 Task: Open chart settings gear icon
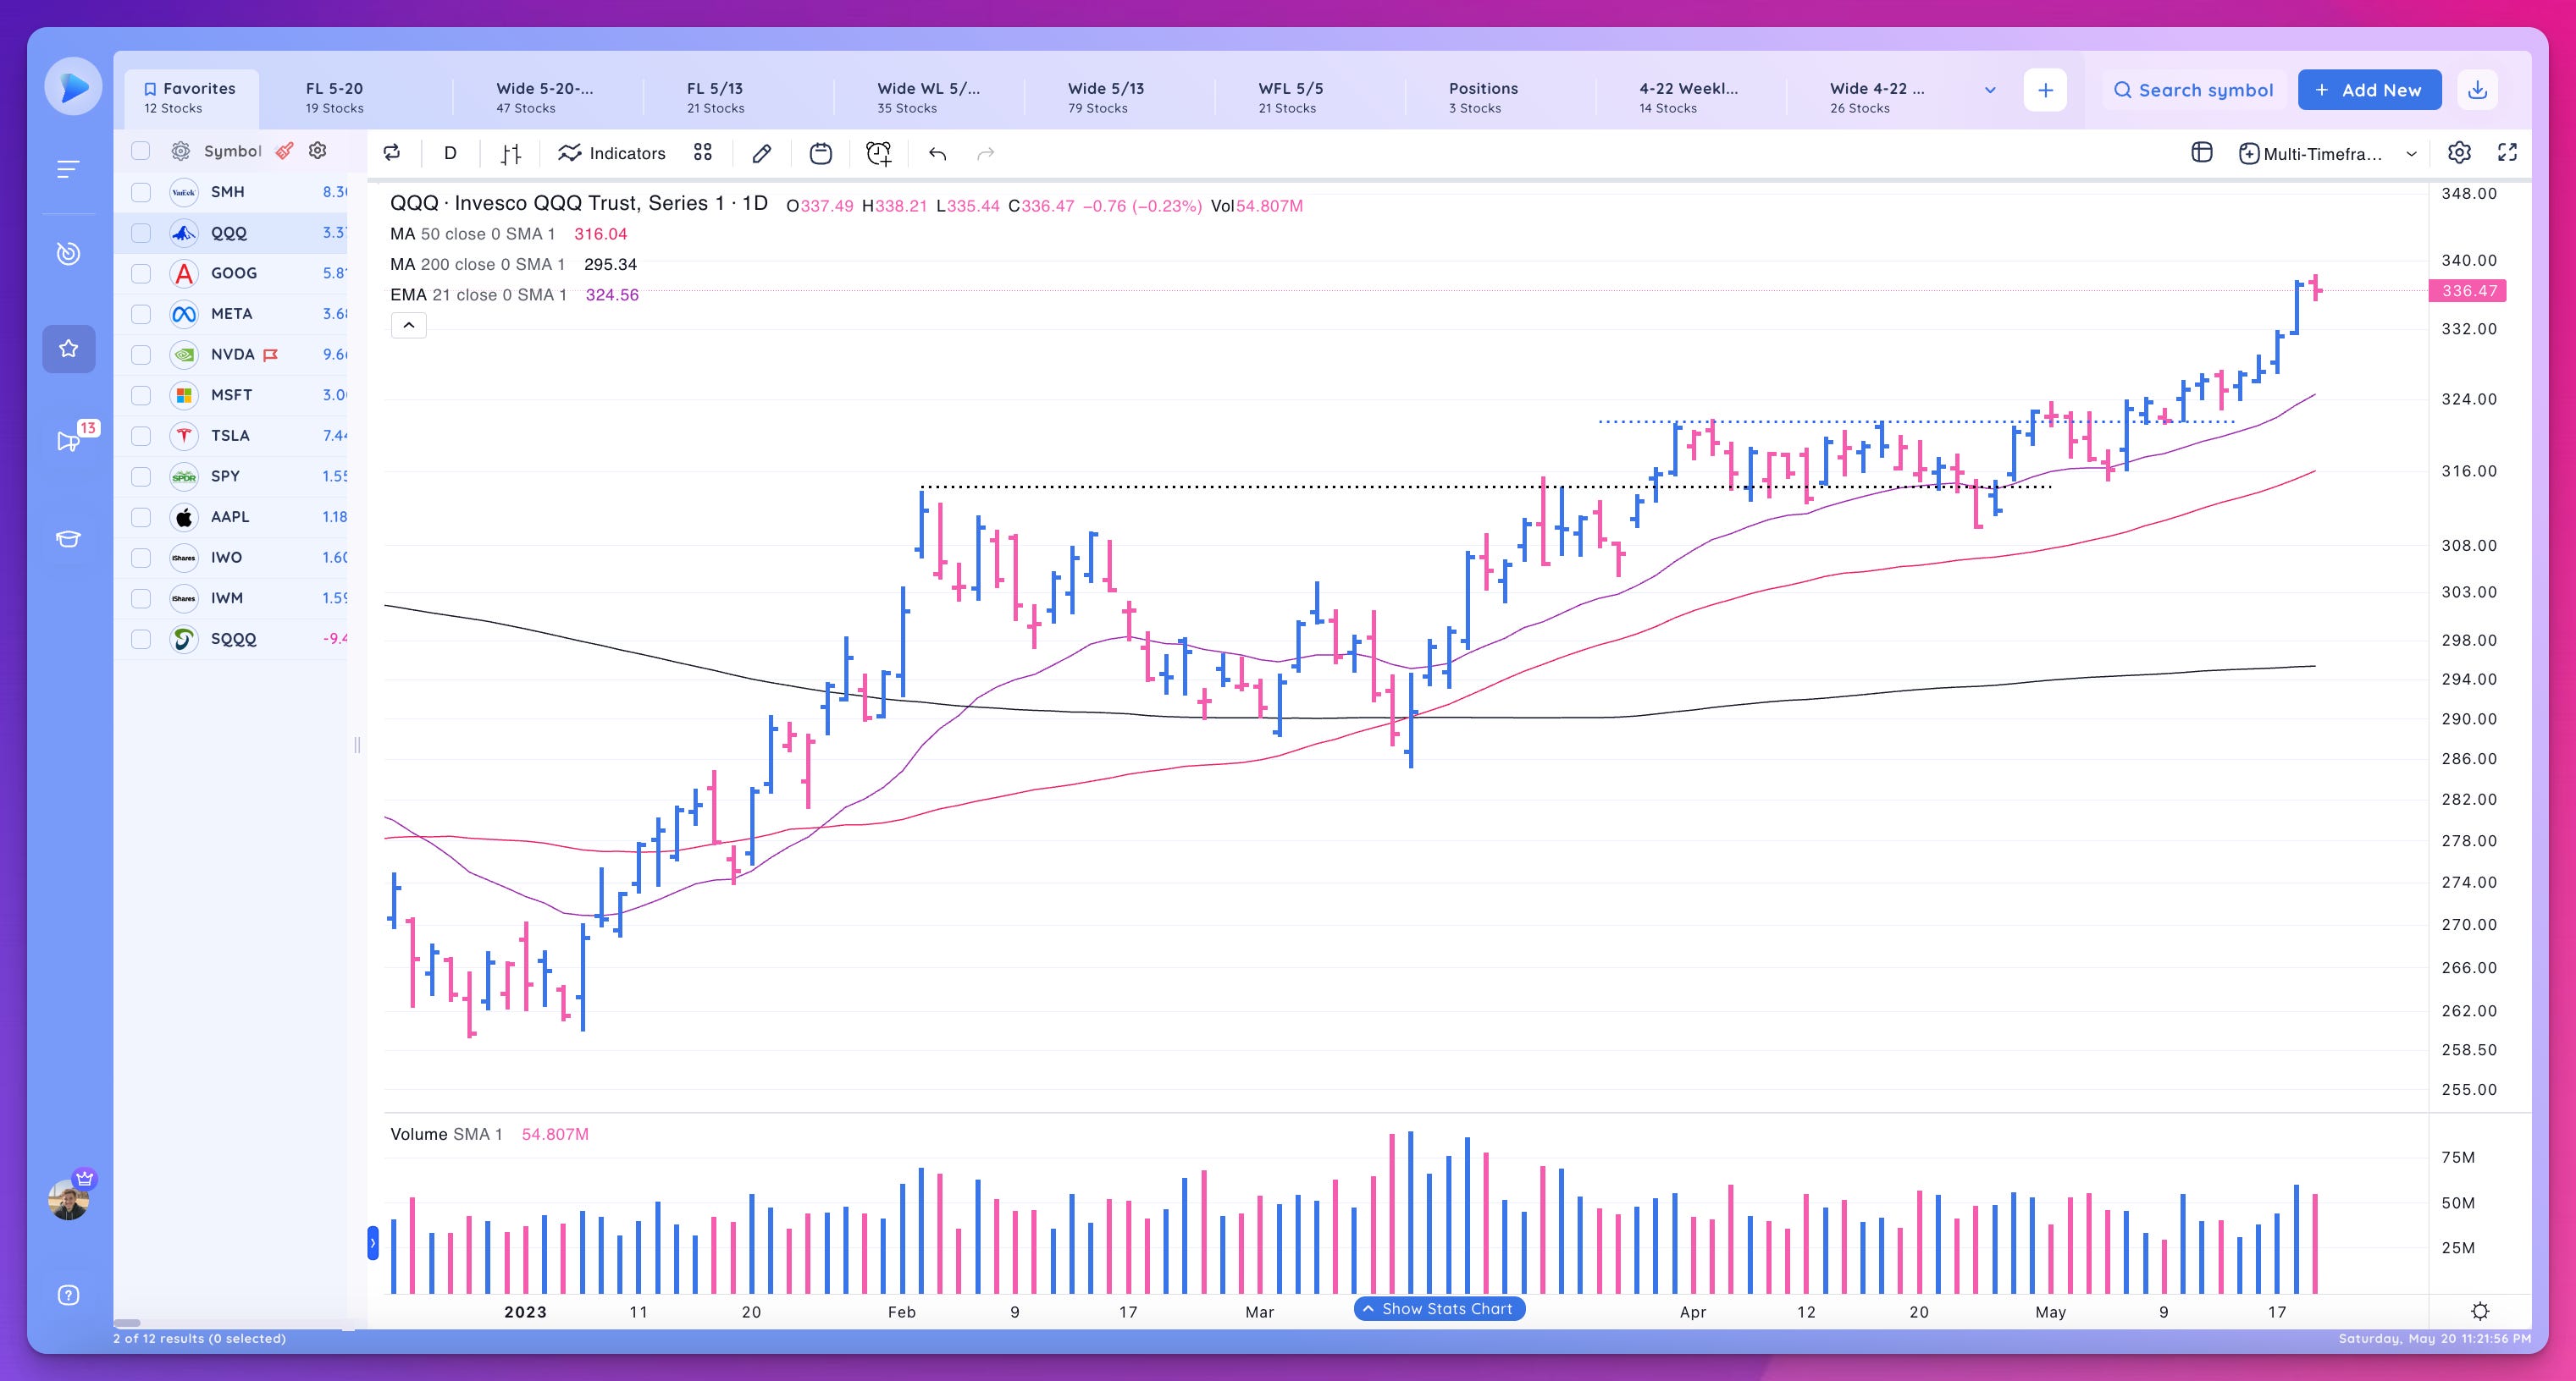point(2460,151)
